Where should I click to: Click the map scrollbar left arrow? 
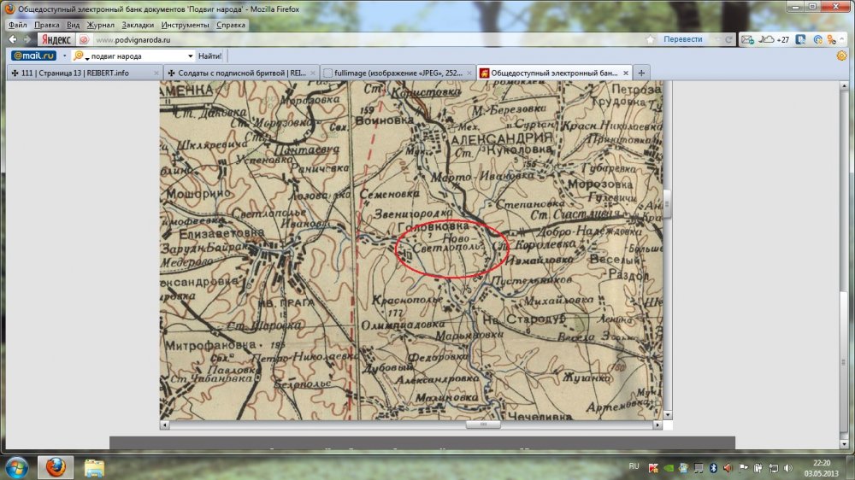(x=165, y=425)
